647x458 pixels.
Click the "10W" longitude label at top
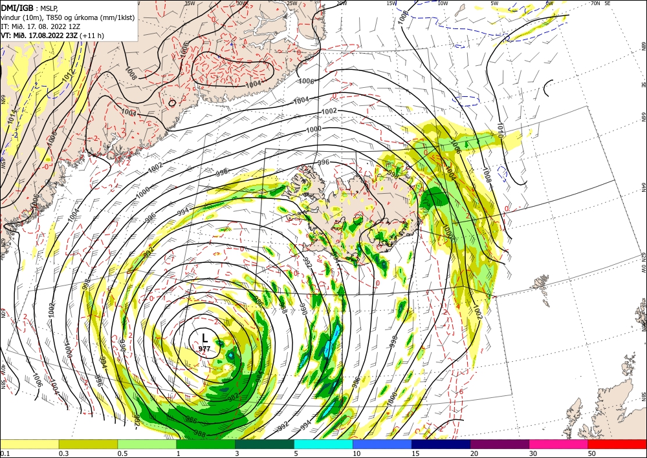tap(443, 3)
